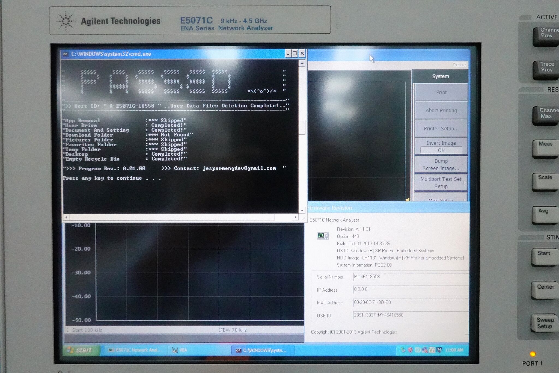The height and width of the screenshot is (373, 559).
Task: Toggle Invert Image ON softkey
Action: point(441,146)
